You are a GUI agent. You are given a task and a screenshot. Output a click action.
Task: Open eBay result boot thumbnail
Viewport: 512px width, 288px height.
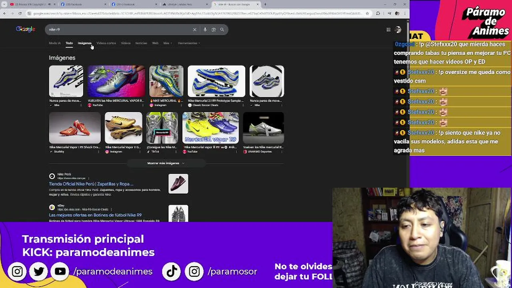[x=178, y=213]
